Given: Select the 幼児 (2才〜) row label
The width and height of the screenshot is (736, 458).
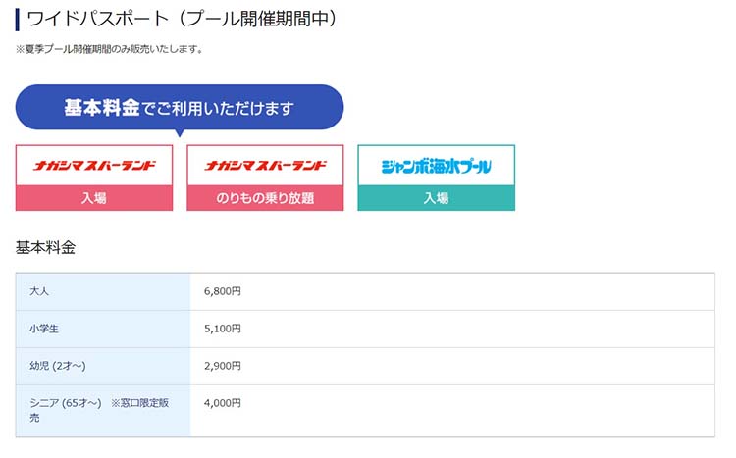Looking at the screenshot, I should 57,366.
